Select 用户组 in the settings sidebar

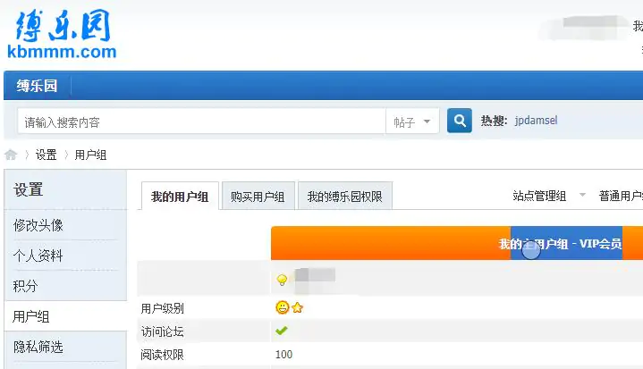[31, 316]
